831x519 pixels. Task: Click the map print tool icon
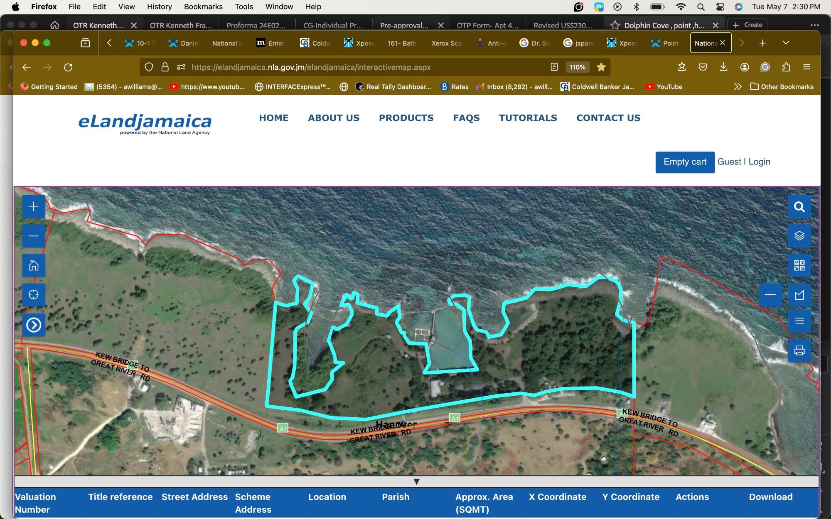coord(799,351)
